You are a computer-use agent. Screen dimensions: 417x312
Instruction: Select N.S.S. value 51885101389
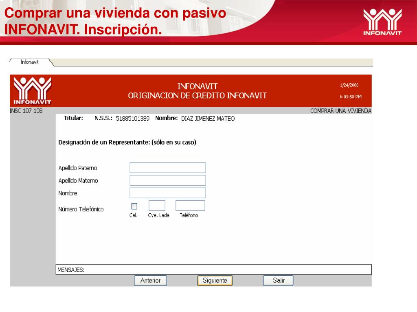[x=133, y=119]
